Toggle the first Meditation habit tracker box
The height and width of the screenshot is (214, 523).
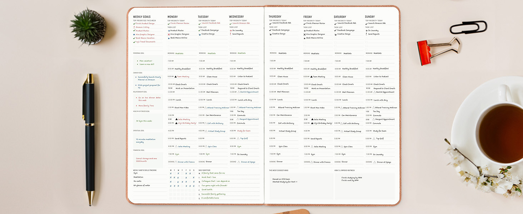[x=171, y=177]
